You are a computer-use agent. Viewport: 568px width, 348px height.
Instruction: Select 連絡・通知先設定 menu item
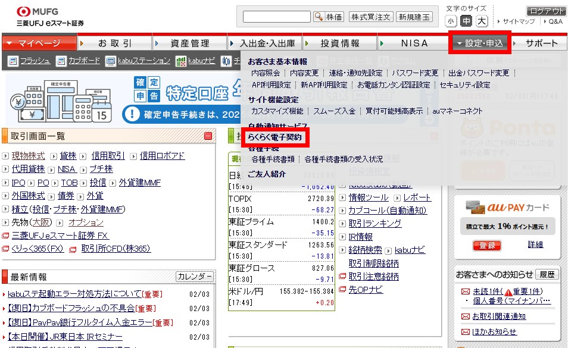tap(355, 73)
